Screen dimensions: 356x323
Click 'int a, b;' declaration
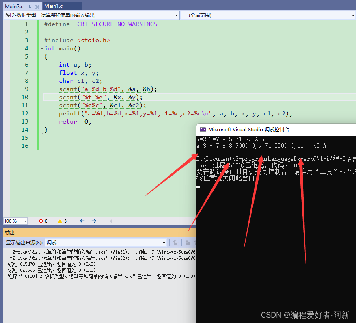coord(75,65)
